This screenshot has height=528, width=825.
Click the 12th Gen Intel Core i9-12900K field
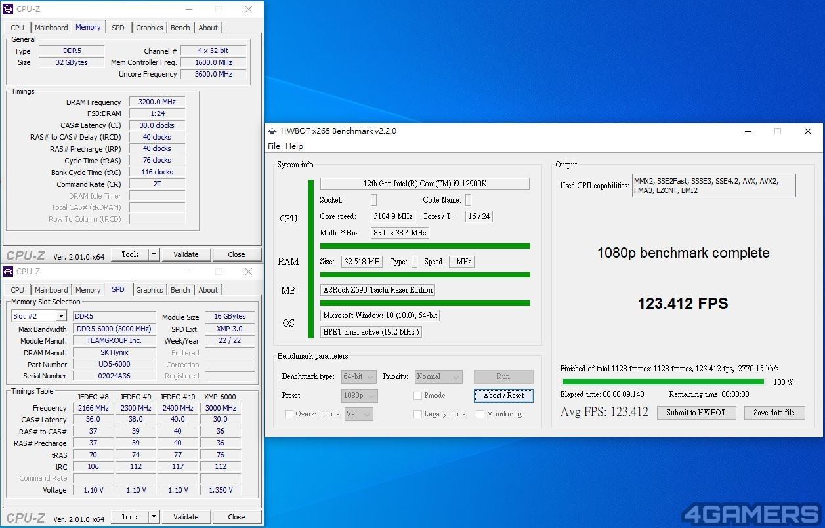[x=425, y=184]
